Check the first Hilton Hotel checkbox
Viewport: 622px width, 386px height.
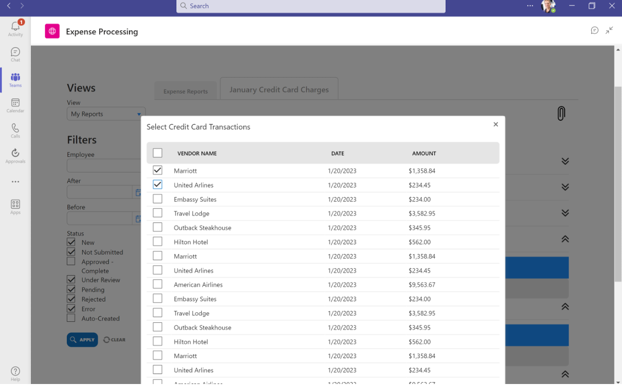(x=157, y=242)
